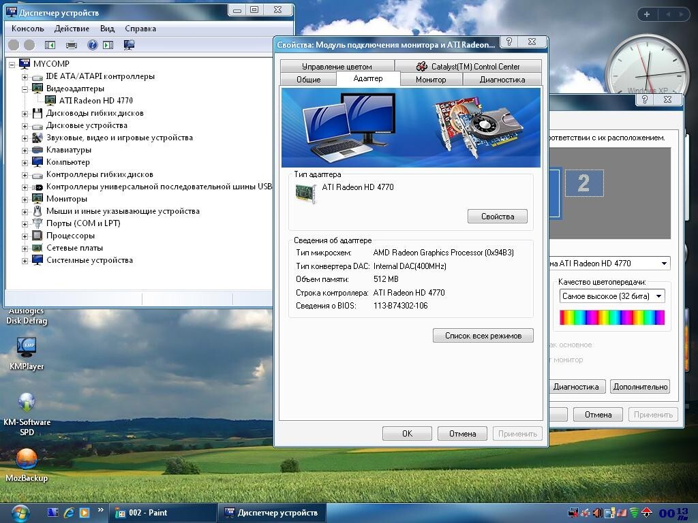The height and width of the screenshot is (523, 698).
Task: Click Диагностика button in display settings window
Action: click(576, 387)
